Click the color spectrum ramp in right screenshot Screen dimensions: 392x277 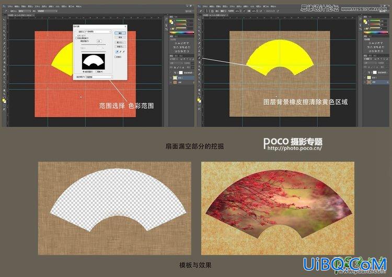pyautogui.click(x=375, y=32)
